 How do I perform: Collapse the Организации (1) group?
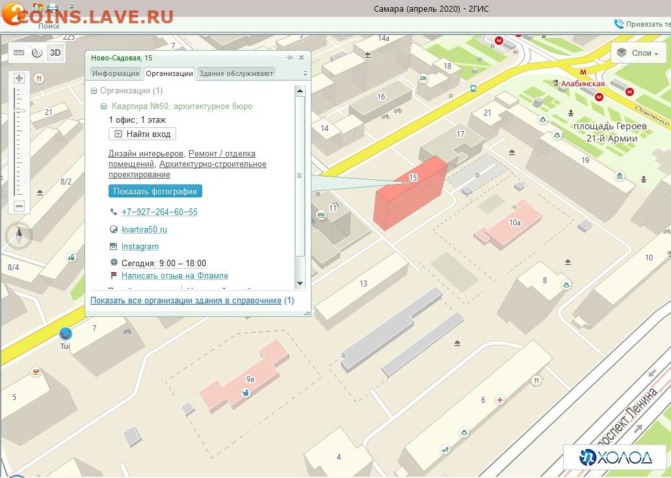pyautogui.click(x=94, y=91)
